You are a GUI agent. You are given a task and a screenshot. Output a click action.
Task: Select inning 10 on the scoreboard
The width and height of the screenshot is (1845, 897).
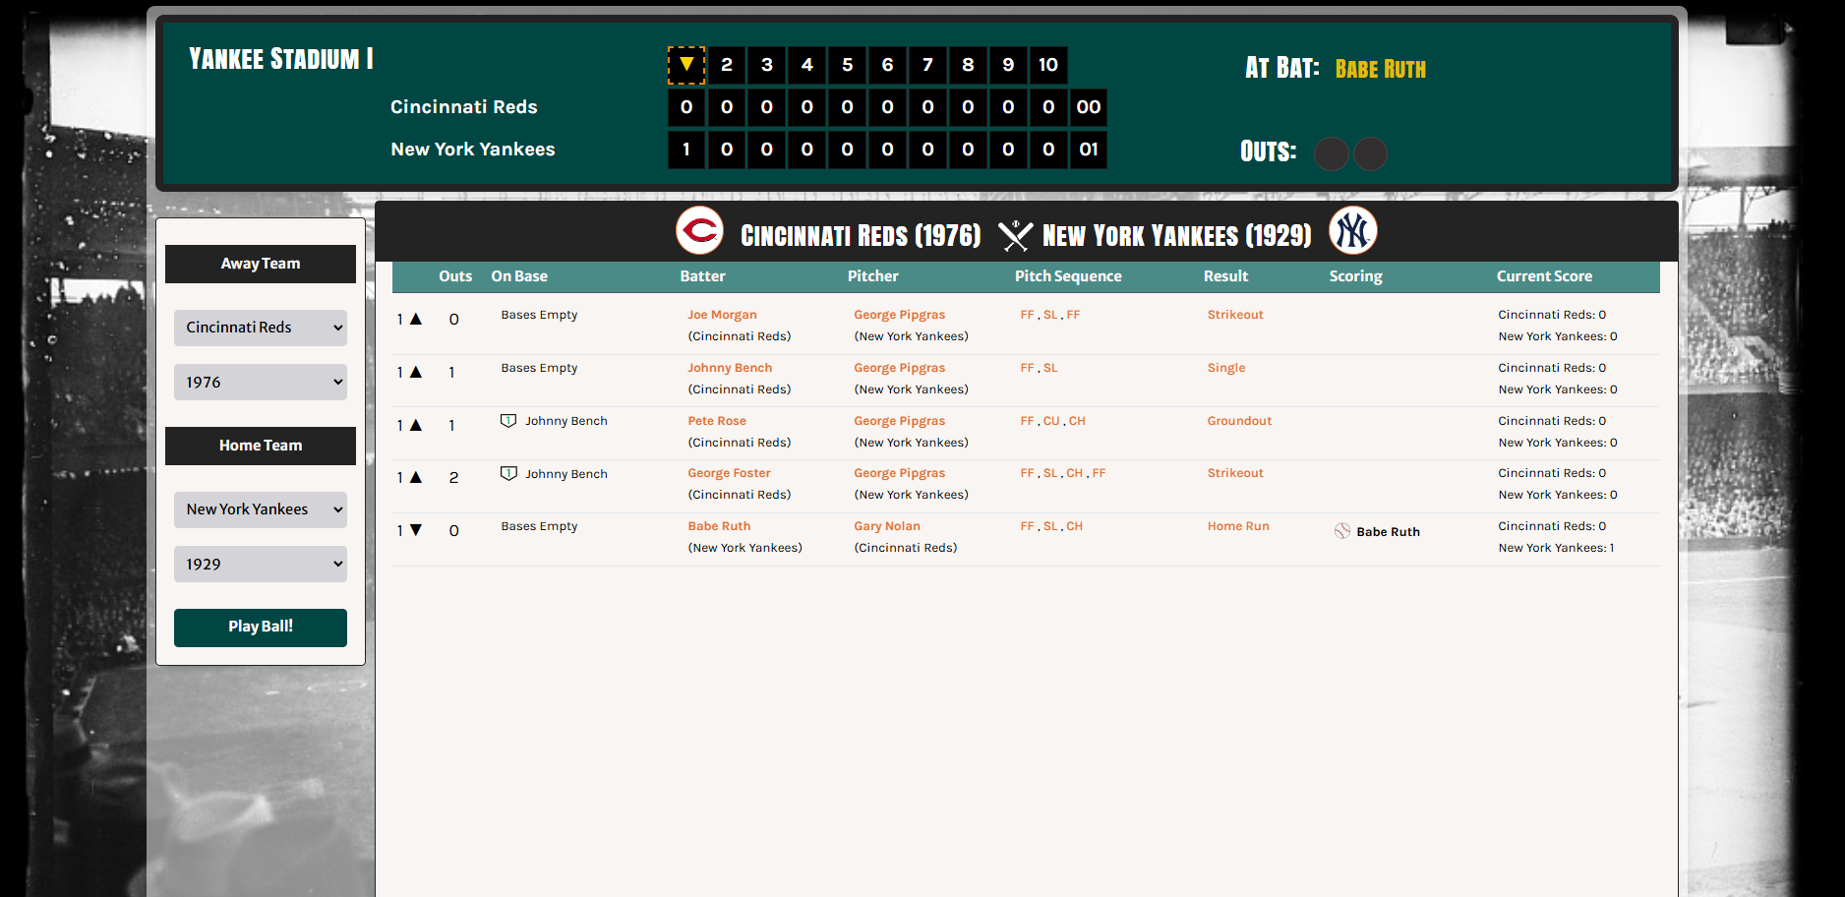click(1048, 65)
